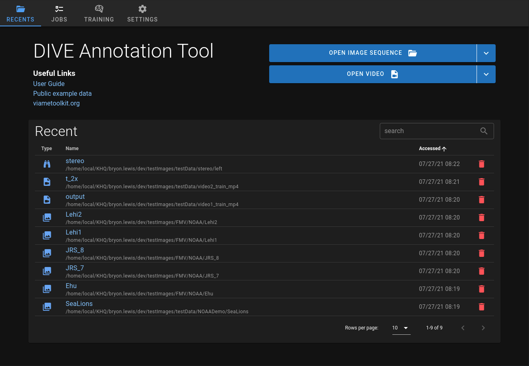Click the 07/27/21 08:21 accessed time
This screenshot has height=366, width=529.
click(x=439, y=182)
